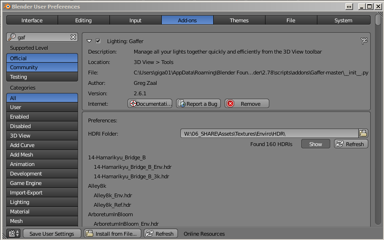Open HDRI folder file browser
The width and height of the screenshot is (384, 240).
tap(363, 133)
